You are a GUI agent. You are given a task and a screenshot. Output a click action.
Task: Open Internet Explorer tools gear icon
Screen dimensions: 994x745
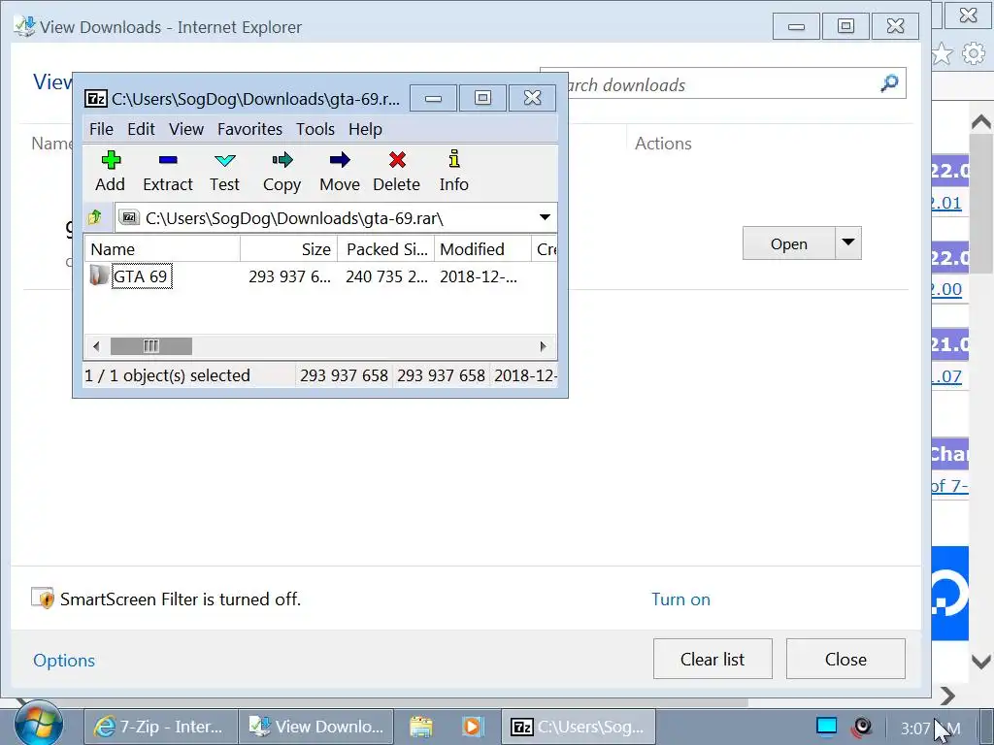tap(974, 54)
